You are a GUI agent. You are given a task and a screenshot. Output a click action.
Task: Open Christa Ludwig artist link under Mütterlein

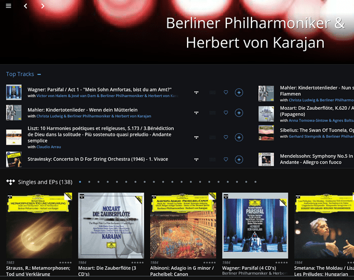pyautogui.click(x=50, y=116)
